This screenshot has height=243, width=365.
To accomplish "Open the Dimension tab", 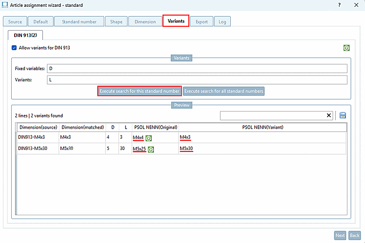I will coord(145,21).
